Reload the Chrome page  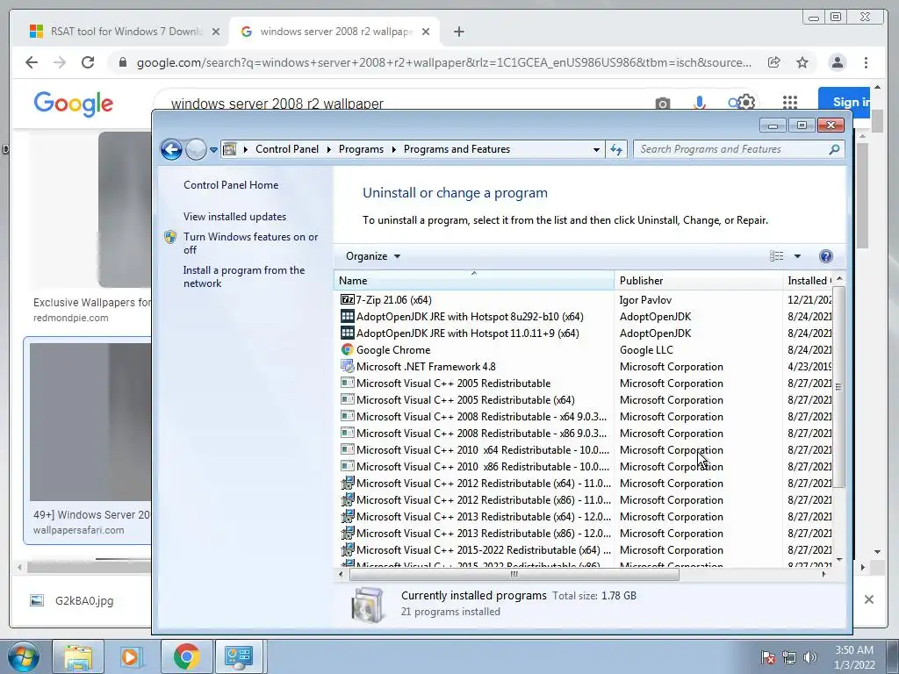(x=87, y=62)
